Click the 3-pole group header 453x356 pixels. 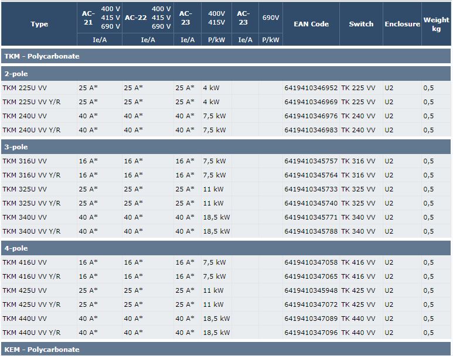(16, 147)
